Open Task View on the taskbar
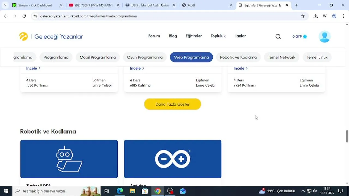 pos(107,191)
